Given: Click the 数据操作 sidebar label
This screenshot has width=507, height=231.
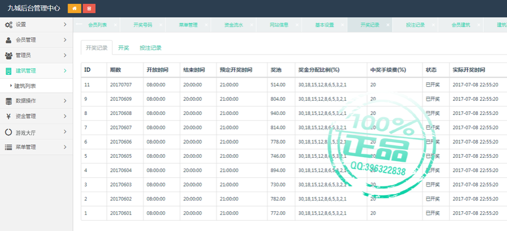Looking at the screenshot, I should pos(26,101).
